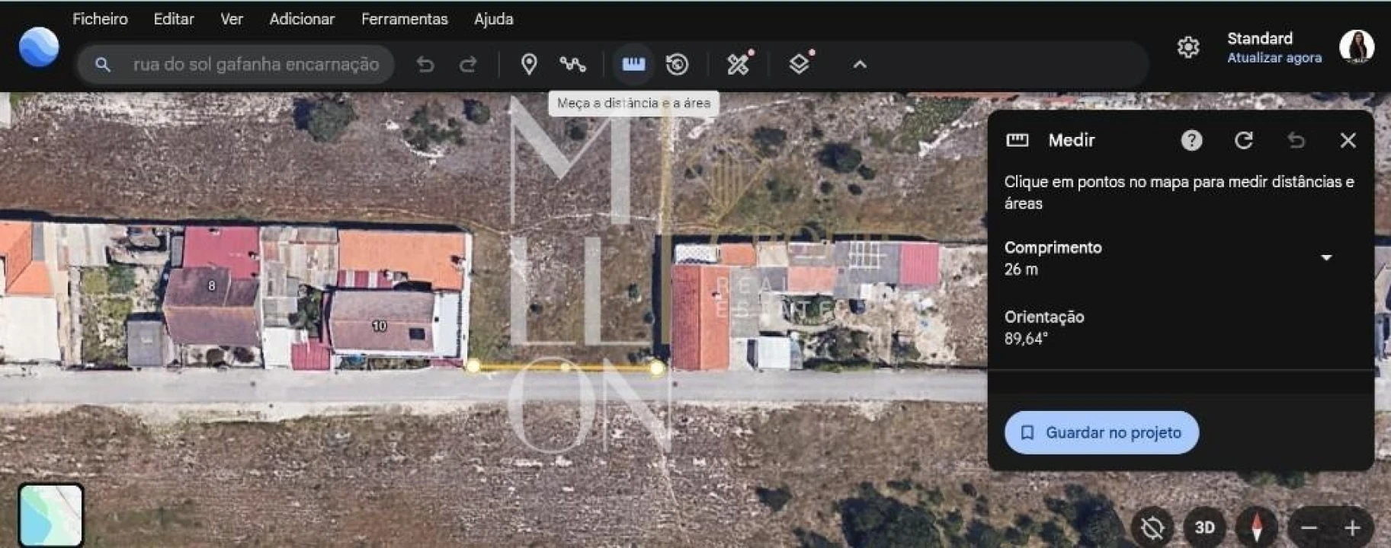Click the search magnifier icon
The image size is (1391, 548).
[103, 65]
